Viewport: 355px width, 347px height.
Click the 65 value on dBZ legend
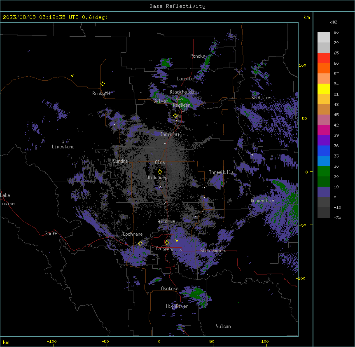pos(336,53)
